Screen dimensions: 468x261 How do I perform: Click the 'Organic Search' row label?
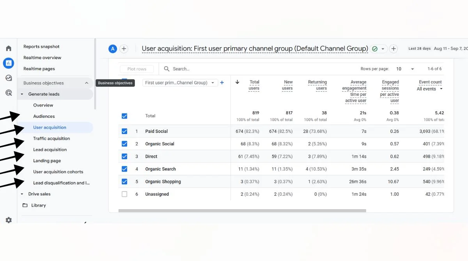tap(160, 169)
